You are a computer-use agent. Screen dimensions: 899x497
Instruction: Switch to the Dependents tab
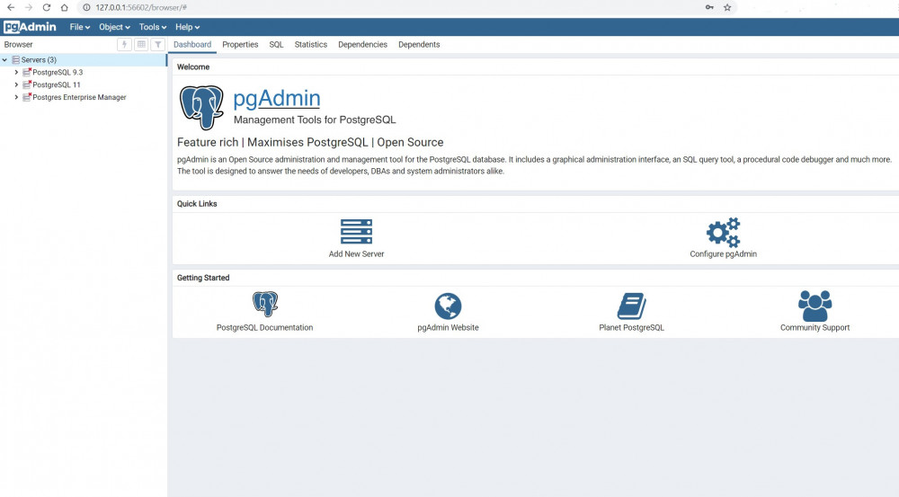pyautogui.click(x=419, y=44)
